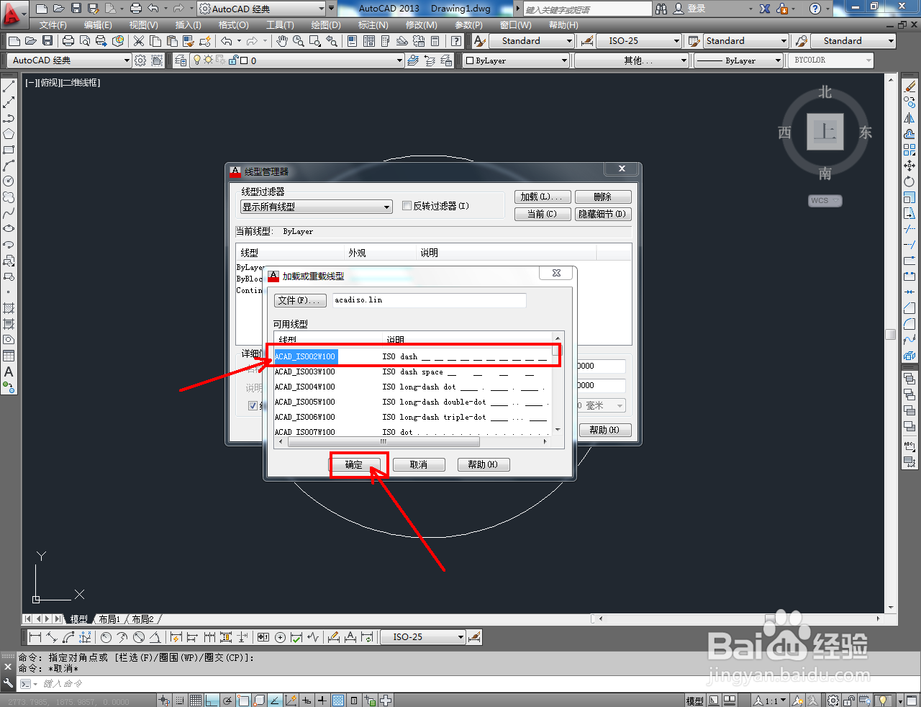Toggle Ortho Mode in status bar
The image size is (921, 707).
tap(212, 701)
